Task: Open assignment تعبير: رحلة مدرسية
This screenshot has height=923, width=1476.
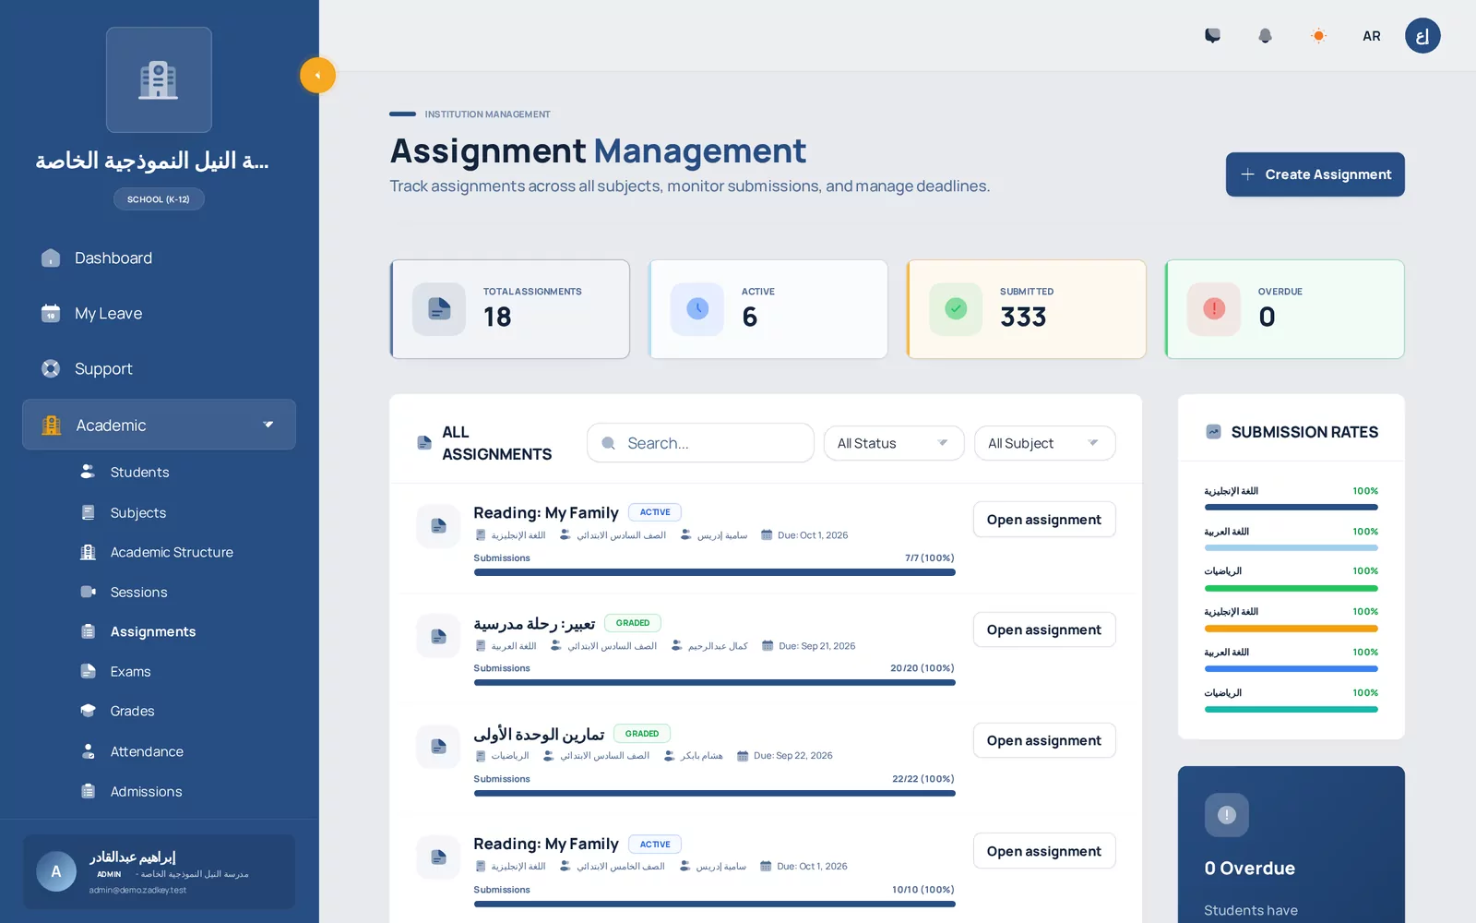Action: (x=1044, y=629)
